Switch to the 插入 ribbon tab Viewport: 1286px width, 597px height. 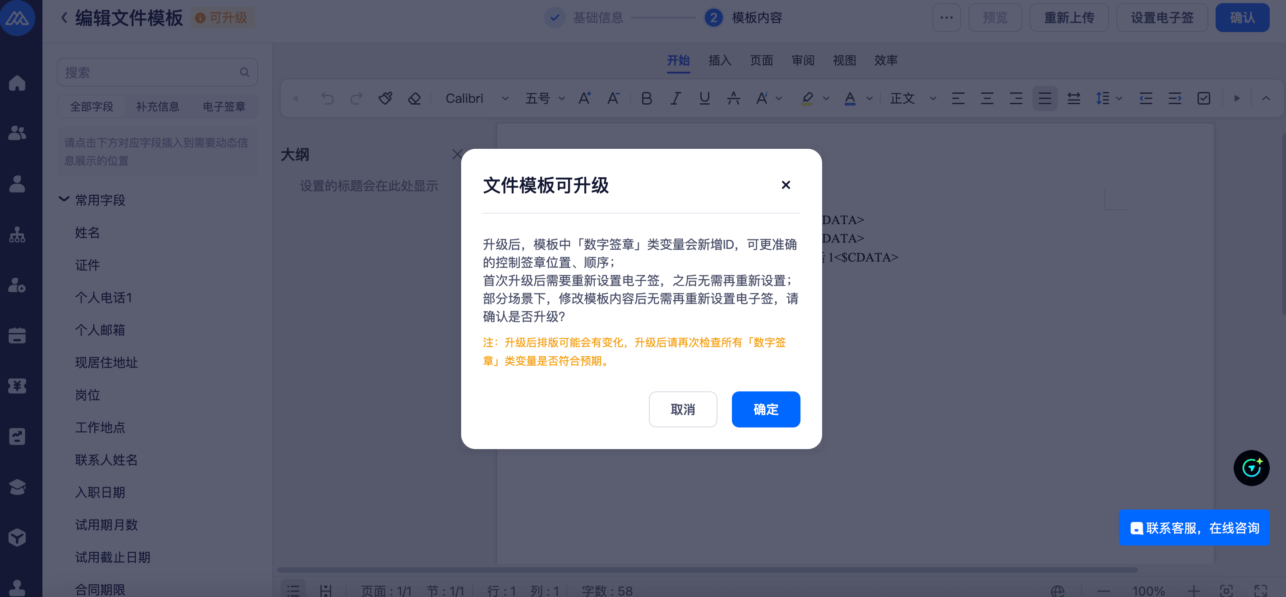[x=719, y=60]
